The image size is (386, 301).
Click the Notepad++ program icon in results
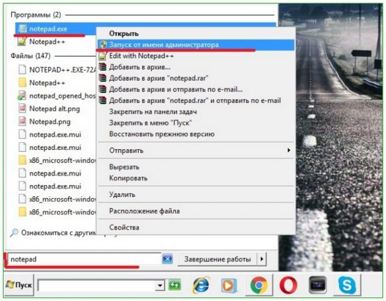[22, 41]
